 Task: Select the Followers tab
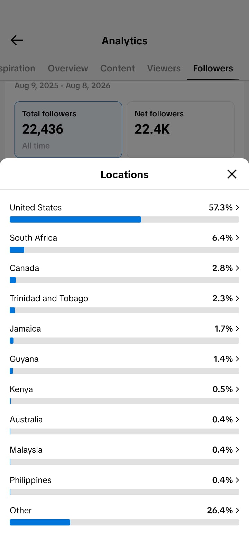tap(213, 68)
